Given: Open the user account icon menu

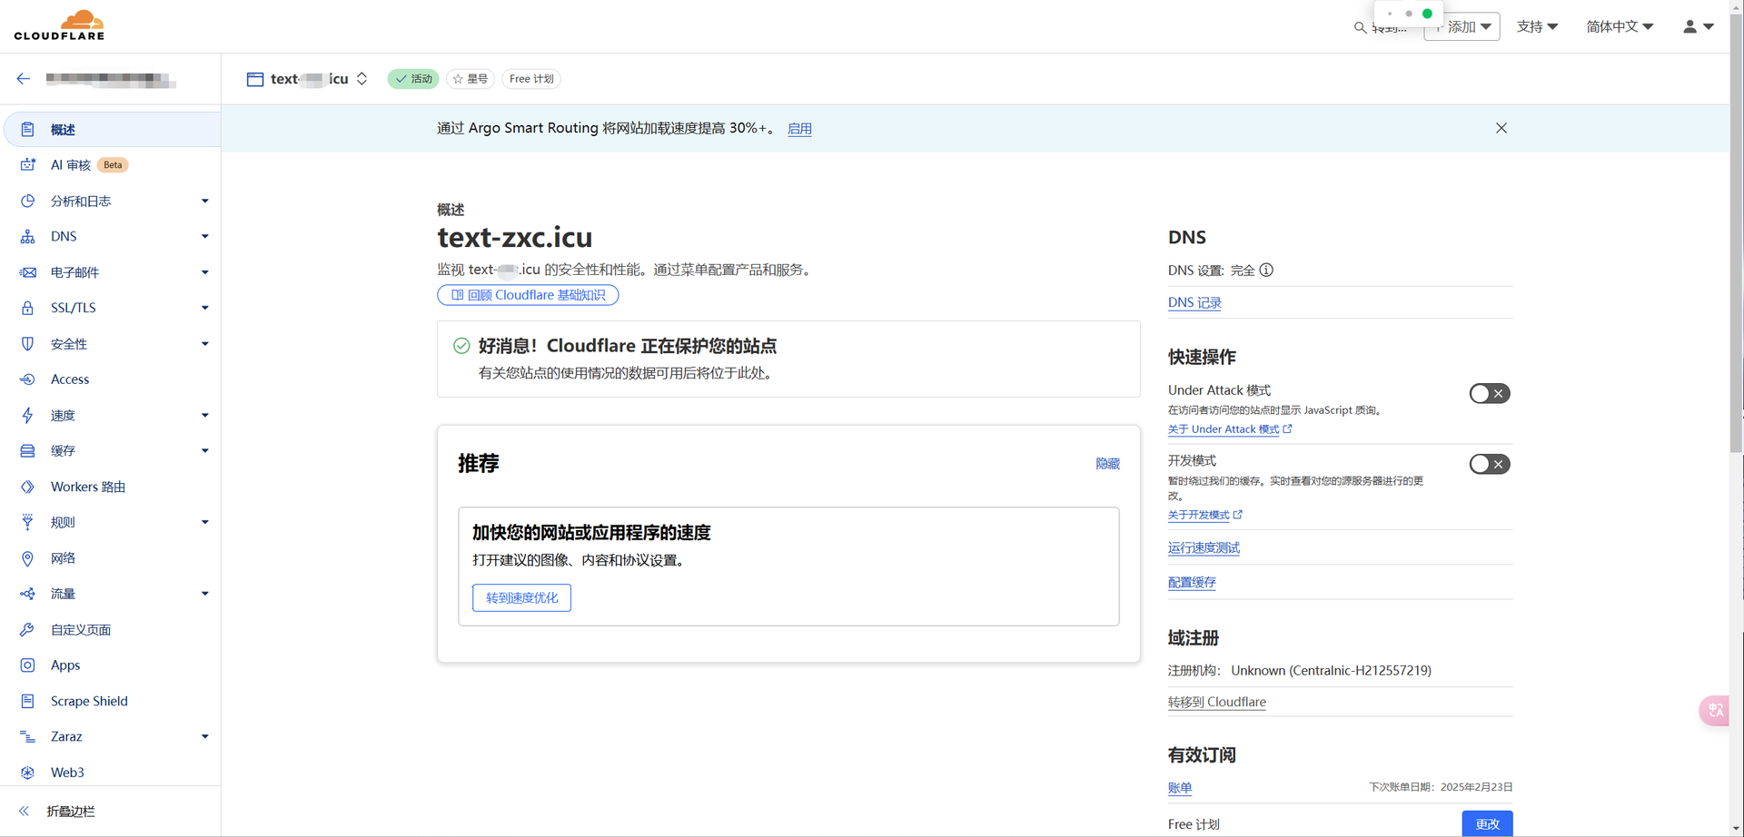Looking at the screenshot, I should coord(1697,26).
